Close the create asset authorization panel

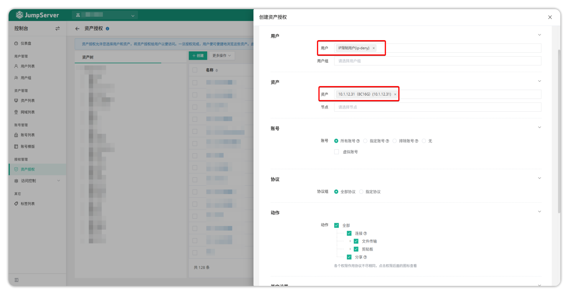550,17
